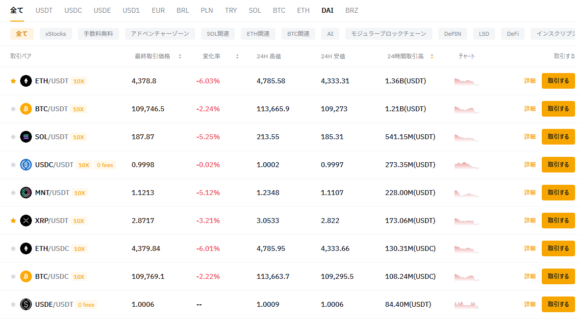
Task: Click the USDC coin icon
Action: coord(26,165)
